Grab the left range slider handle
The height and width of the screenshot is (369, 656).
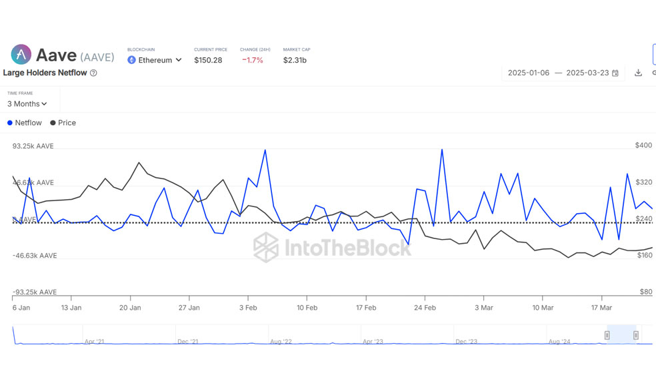607,335
